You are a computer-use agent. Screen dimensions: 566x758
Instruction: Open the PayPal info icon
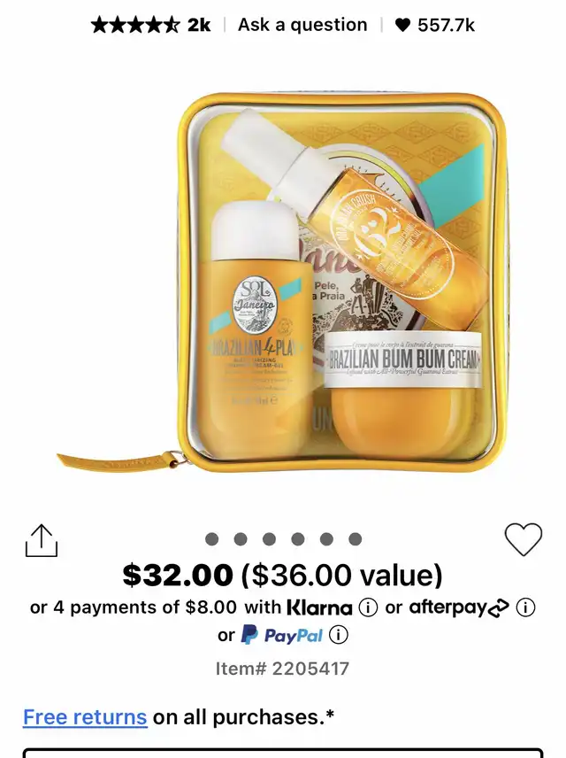tap(339, 635)
